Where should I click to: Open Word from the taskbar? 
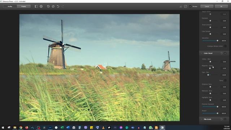click(x=68, y=127)
